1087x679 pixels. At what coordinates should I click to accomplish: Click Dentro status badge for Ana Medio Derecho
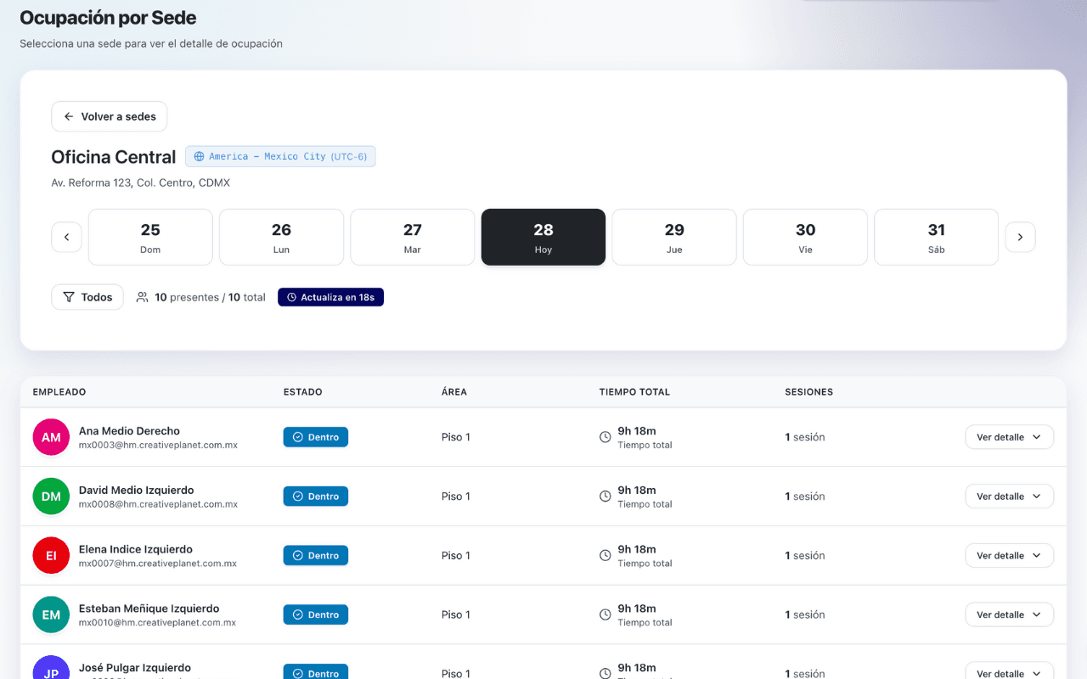315,437
